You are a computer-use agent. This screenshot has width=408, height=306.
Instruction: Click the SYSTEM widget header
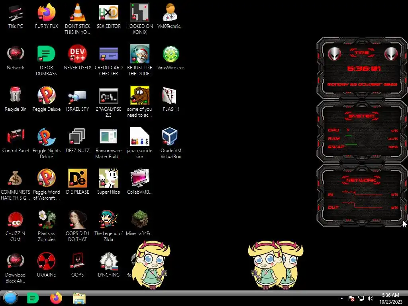pos(362,116)
